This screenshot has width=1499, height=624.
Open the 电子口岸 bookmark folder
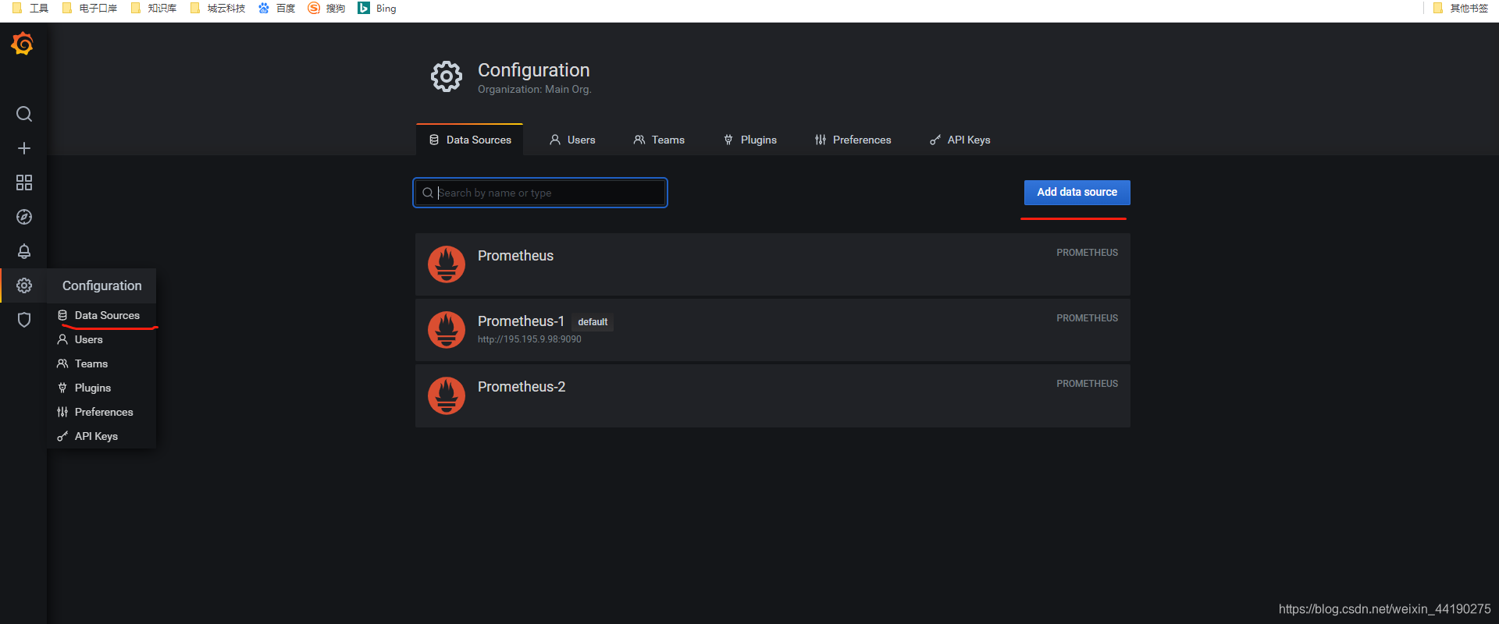coord(90,8)
